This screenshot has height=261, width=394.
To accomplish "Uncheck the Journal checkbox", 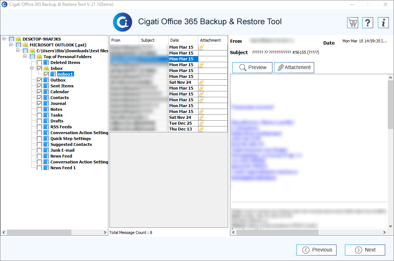I will [39, 103].
